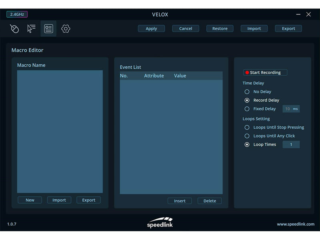The height and width of the screenshot is (240, 320).
Task: Select the Macro Editor tab icon
Action: [48, 28]
